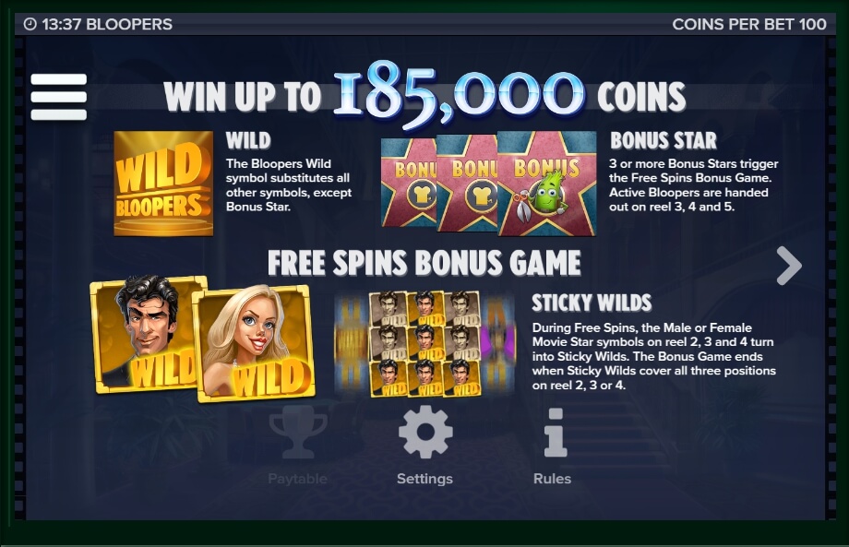Open the hamburger menu
The width and height of the screenshot is (849, 547).
pyautogui.click(x=59, y=97)
